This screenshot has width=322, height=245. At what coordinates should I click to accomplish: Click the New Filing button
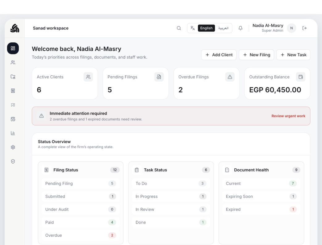[x=257, y=55]
